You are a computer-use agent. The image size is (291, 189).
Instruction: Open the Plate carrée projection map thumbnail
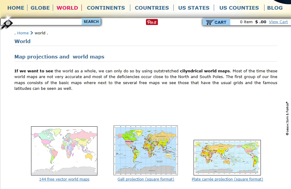[x=227, y=157]
